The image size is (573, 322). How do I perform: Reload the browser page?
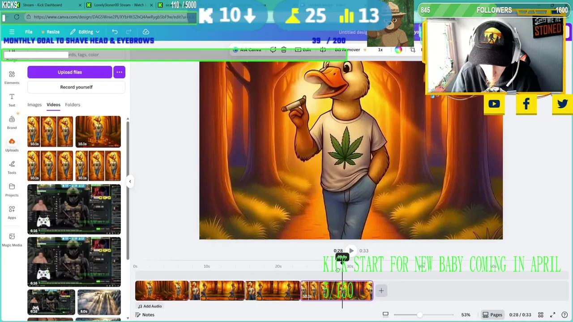(x=17, y=17)
